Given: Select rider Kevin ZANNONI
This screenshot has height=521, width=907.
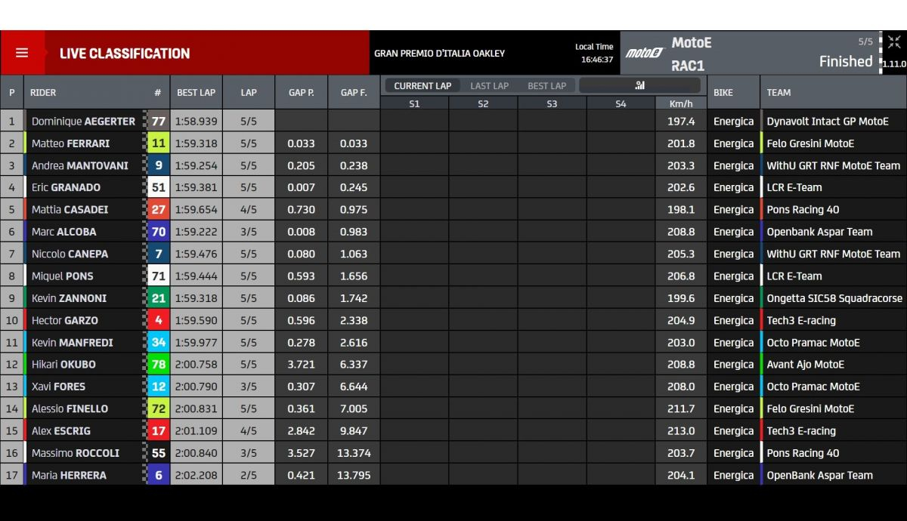Looking at the screenshot, I should (x=69, y=298).
